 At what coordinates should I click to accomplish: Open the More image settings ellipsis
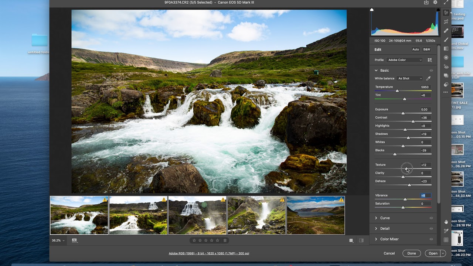446,92
